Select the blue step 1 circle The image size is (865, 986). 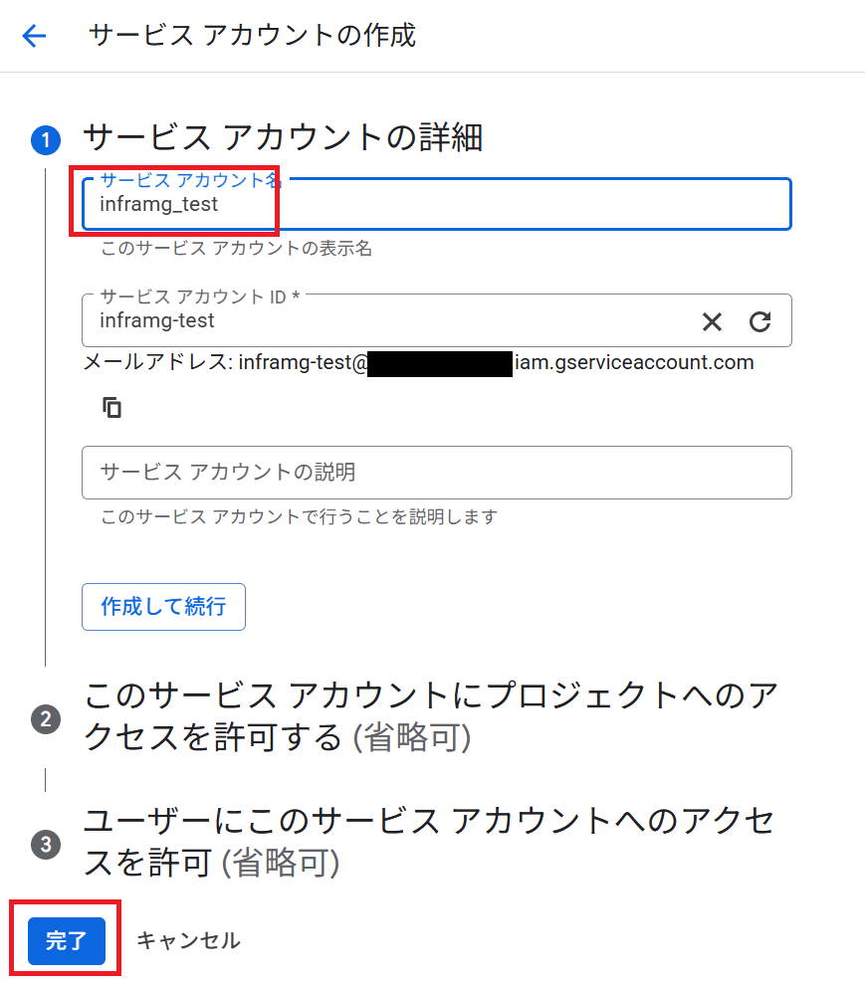click(46, 139)
